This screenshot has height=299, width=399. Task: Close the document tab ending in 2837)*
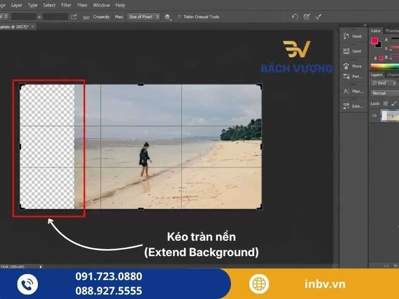tap(33, 27)
